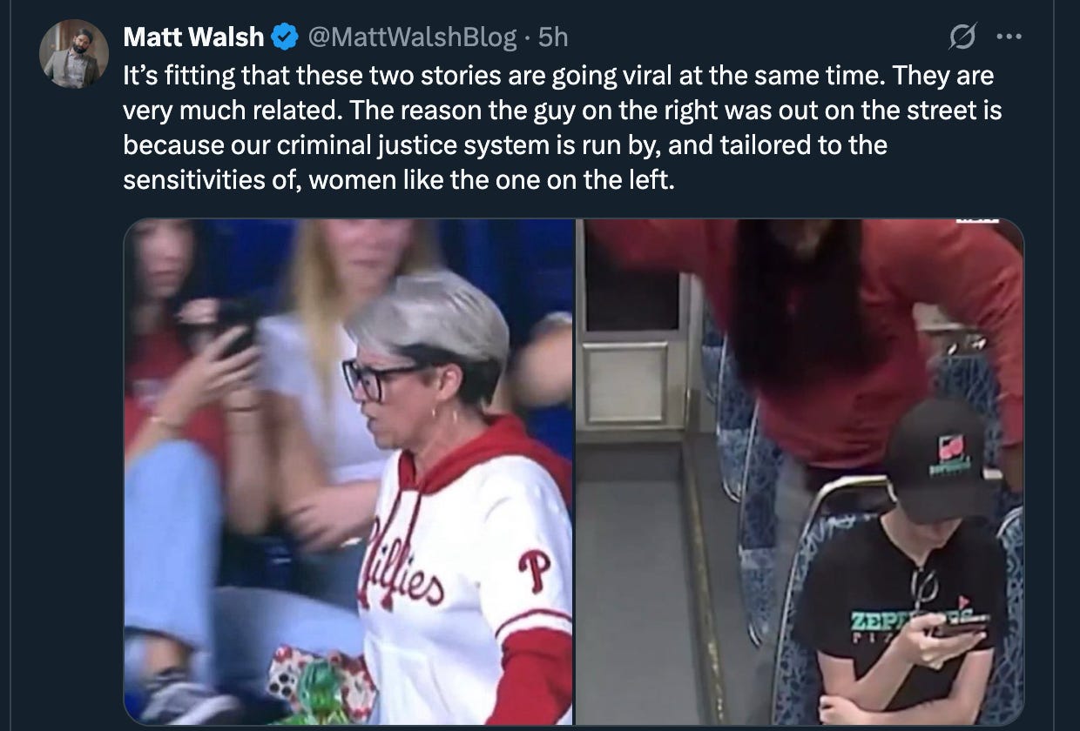Open the three-dot more options menu
1080x731 pixels.
[x=1008, y=37]
